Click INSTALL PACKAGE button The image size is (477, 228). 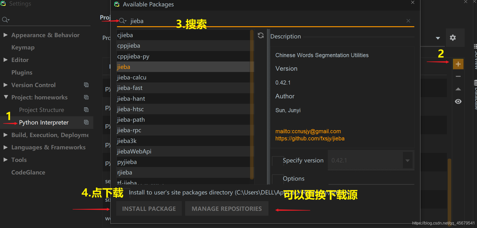point(149,209)
